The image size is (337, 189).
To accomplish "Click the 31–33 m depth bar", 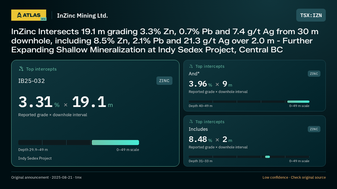I will point(249,157).
